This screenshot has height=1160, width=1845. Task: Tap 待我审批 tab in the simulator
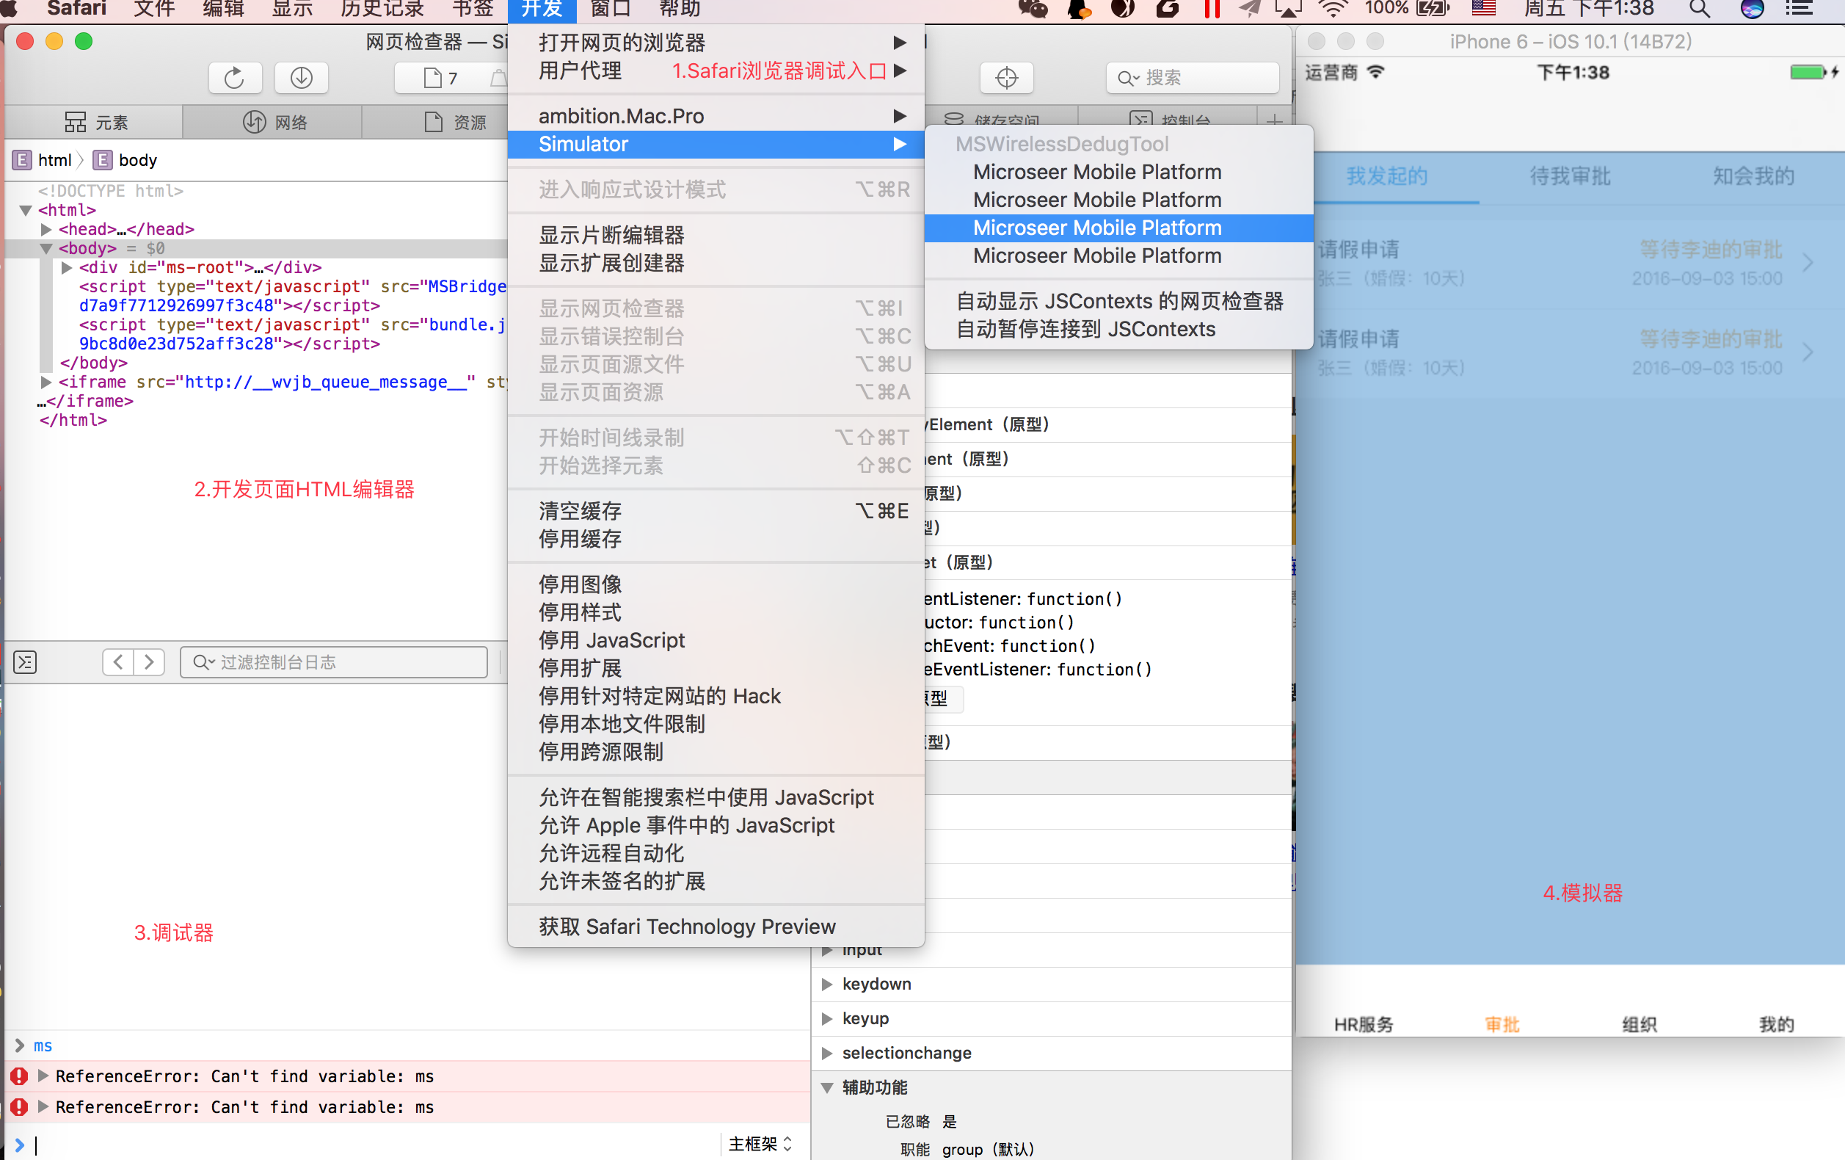[1569, 176]
